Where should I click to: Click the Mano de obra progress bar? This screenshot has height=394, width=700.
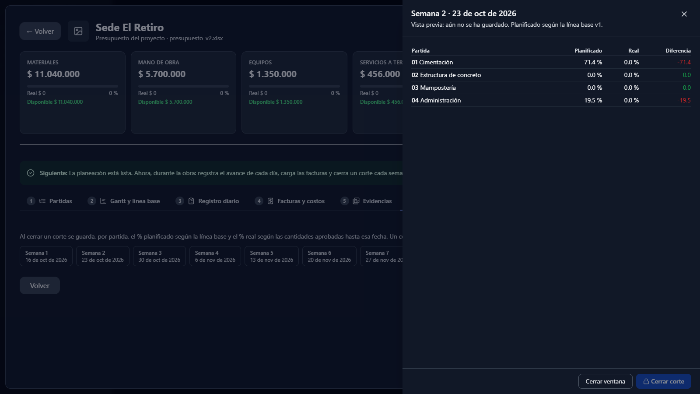[183, 86]
